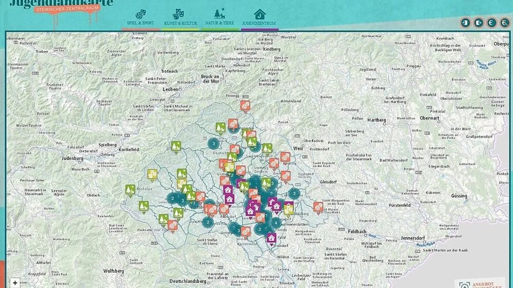Expand cluster 3 near Deutschfeistritz
This screenshot has width=513, height=288.
click(x=214, y=144)
